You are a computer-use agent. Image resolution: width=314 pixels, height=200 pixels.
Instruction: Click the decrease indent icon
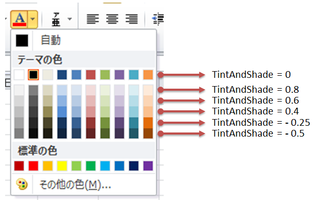[x=158, y=19]
